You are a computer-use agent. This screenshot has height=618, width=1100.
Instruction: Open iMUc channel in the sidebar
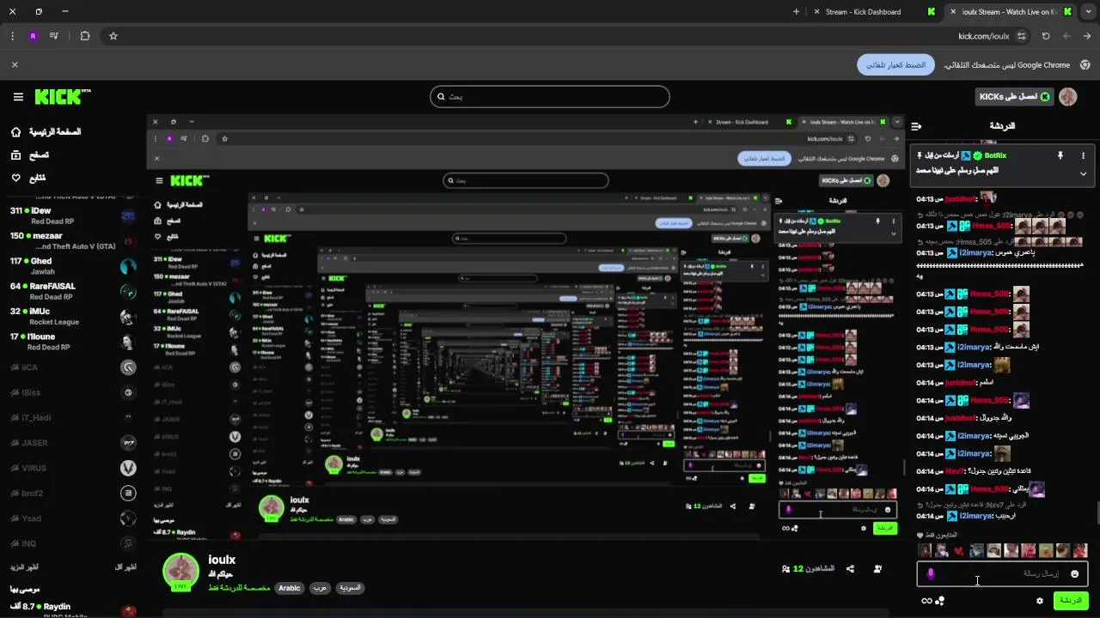point(72,317)
